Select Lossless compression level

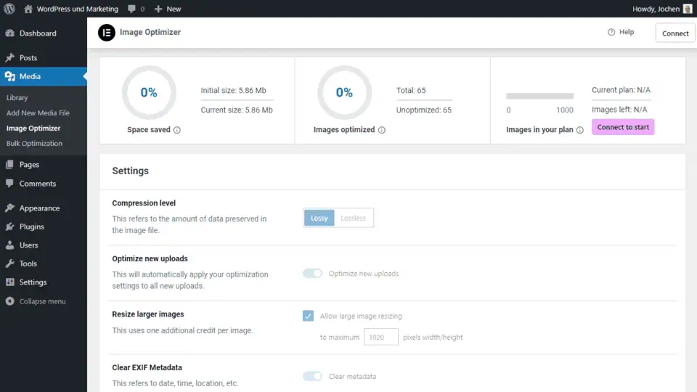coord(354,218)
